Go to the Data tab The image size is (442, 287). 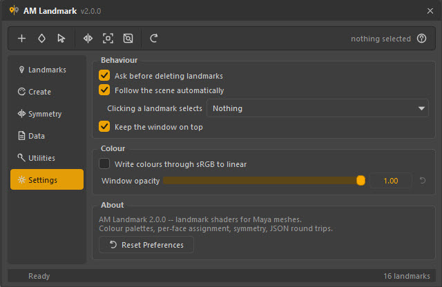[47, 136]
